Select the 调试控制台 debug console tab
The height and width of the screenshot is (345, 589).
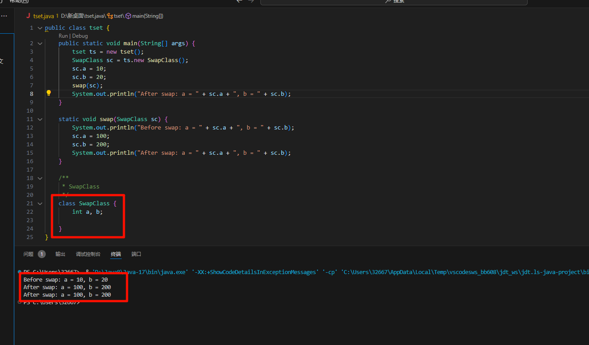click(88, 254)
